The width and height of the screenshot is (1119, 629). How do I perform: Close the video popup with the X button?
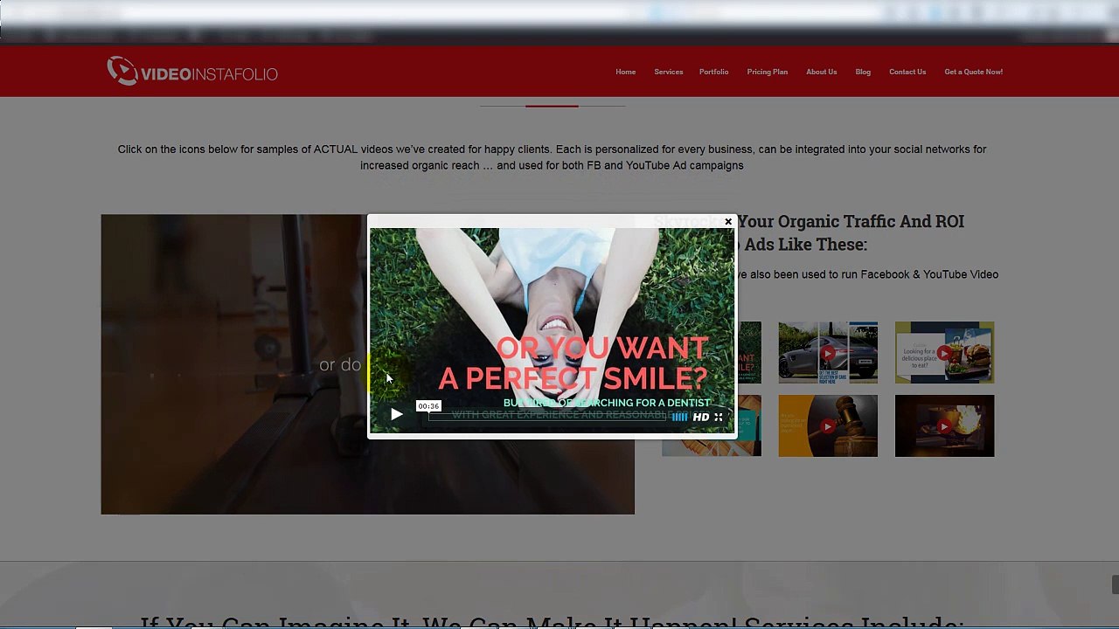pyautogui.click(x=728, y=222)
